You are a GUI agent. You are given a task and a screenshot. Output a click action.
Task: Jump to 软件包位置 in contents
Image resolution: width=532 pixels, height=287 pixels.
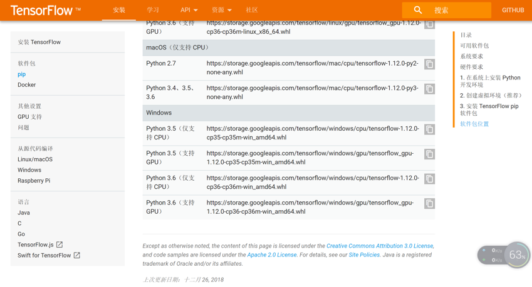point(474,124)
